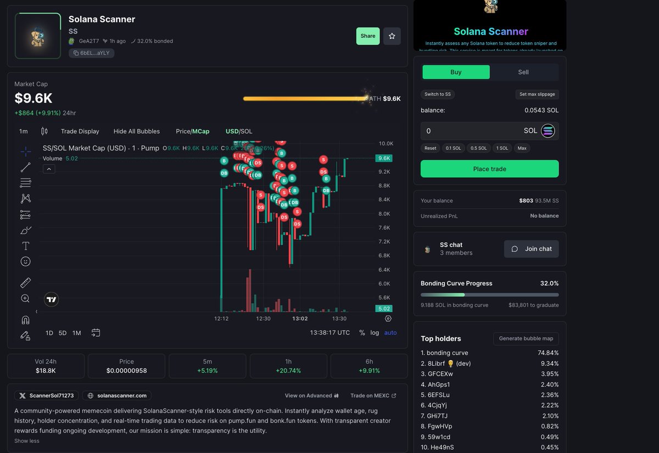Choose 1 SOL preset amount

tap(502, 148)
